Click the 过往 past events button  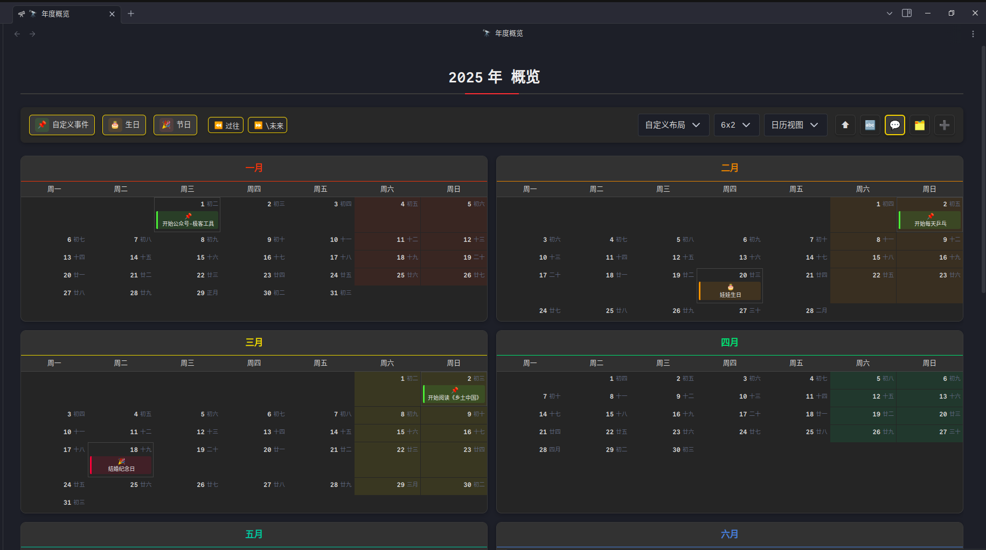pyautogui.click(x=226, y=126)
